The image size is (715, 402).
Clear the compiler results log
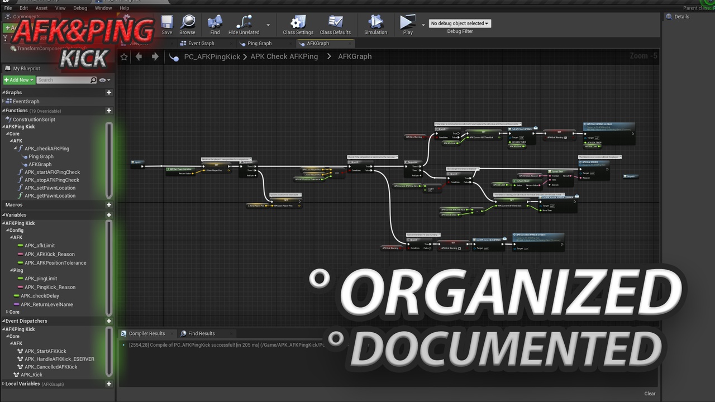[650, 394]
